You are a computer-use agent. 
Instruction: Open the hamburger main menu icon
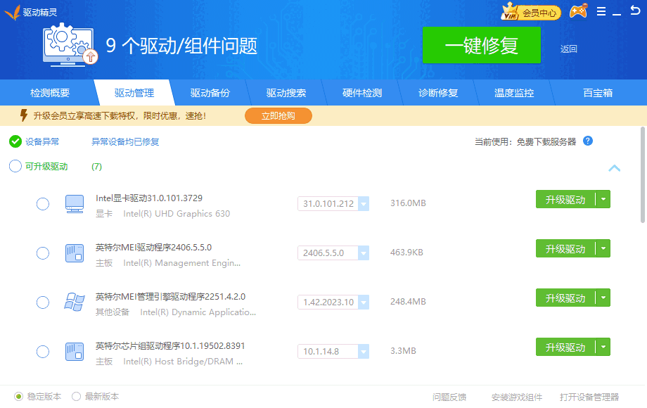601,12
